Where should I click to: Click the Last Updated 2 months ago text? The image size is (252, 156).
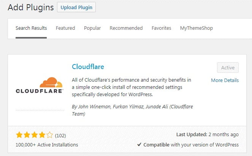tap(208, 134)
